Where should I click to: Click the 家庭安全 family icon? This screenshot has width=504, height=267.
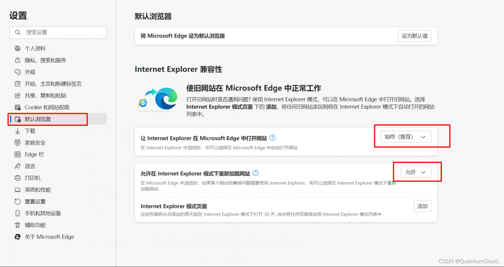pos(17,143)
